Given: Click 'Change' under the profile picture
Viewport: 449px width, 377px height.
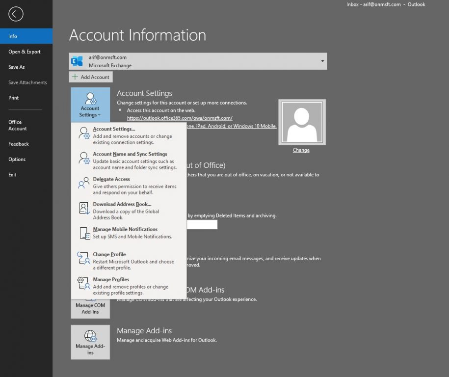Looking at the screenshot, I should tap(301, 150).
